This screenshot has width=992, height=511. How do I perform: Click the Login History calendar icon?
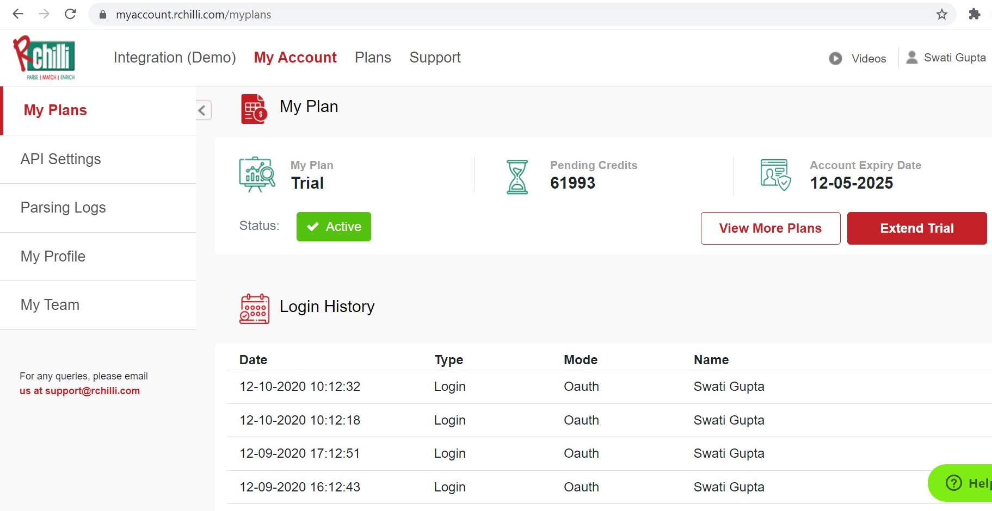tap(255, 309)
